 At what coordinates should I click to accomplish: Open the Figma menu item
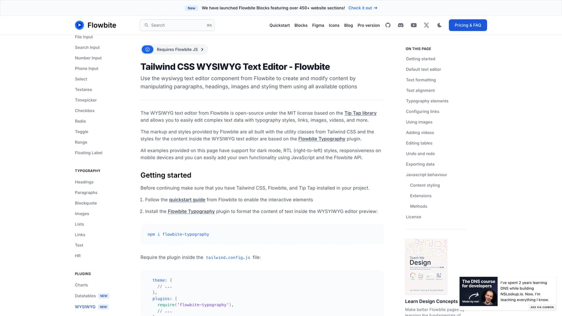point(318,25)
